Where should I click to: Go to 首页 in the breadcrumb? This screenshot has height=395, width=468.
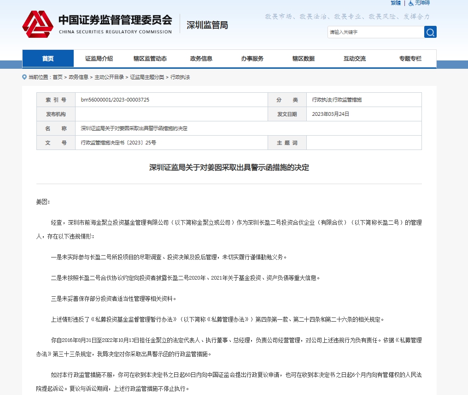[x=58, y=77]
